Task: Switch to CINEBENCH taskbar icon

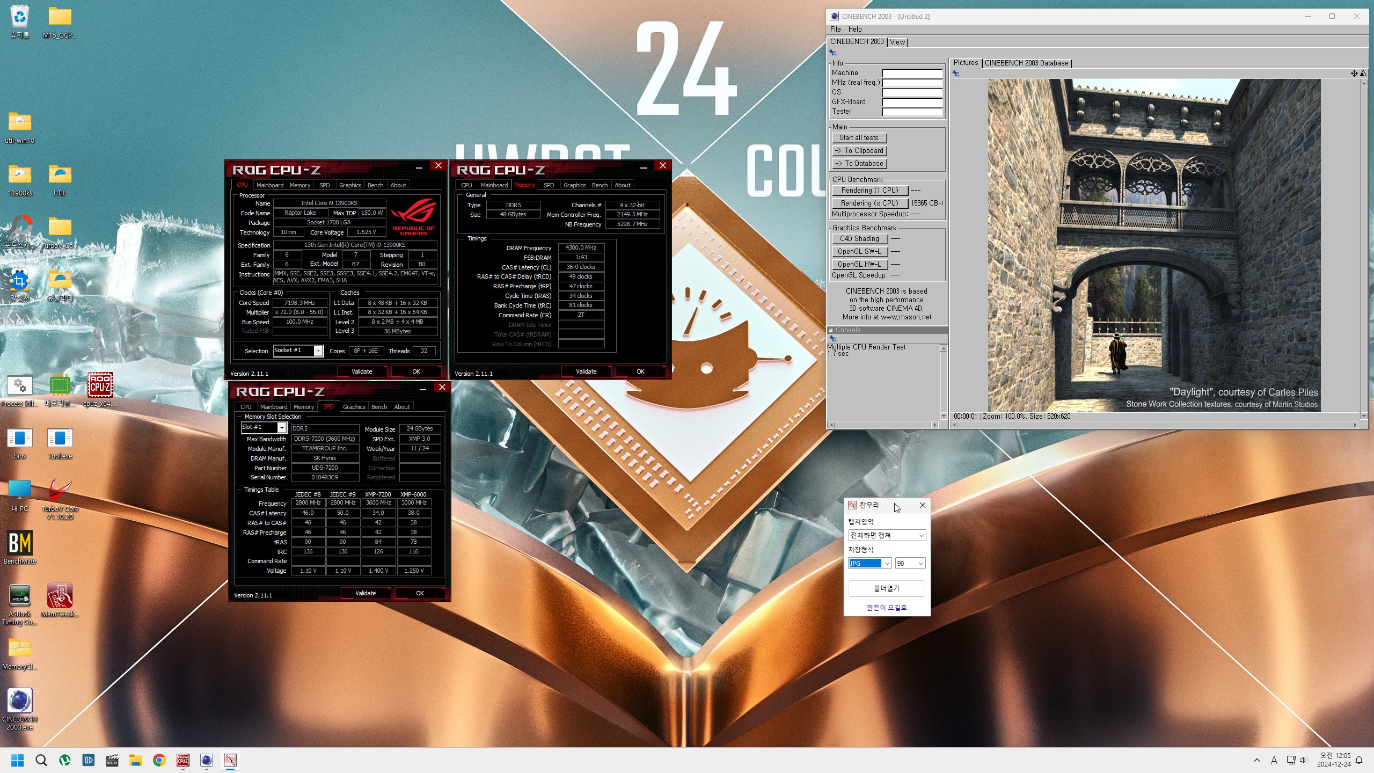Action: coord(207,760)
